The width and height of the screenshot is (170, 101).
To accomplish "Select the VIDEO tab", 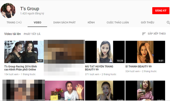I will (37, 22).
